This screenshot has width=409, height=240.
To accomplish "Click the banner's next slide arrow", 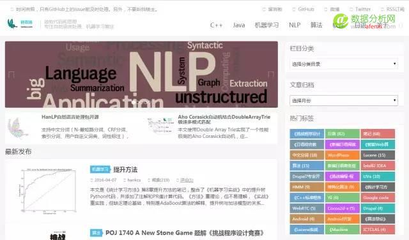I will (271, 75).
